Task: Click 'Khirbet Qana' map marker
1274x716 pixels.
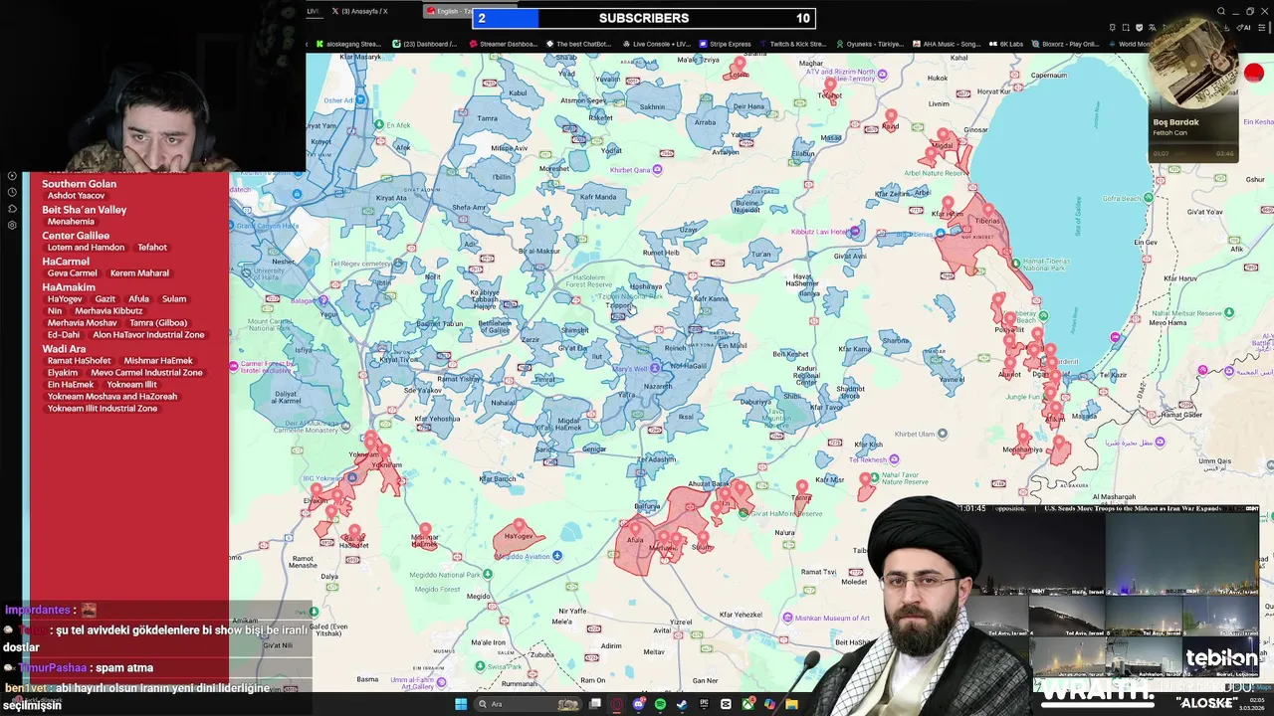Action: 657,170
